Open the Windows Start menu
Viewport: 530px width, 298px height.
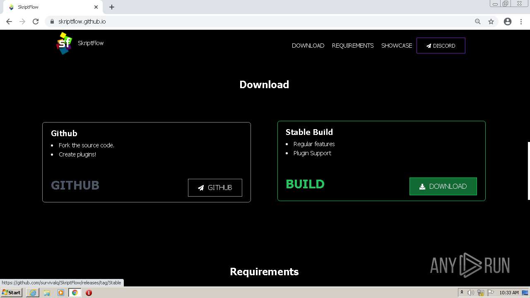(x=12, y=293)
